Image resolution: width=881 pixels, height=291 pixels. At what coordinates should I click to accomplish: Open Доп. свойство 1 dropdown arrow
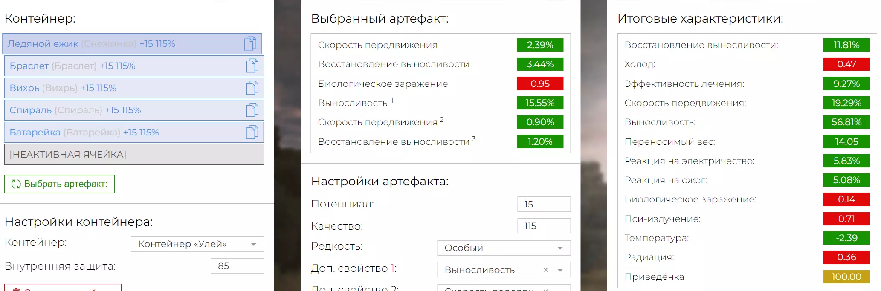(x=560, y=270)
